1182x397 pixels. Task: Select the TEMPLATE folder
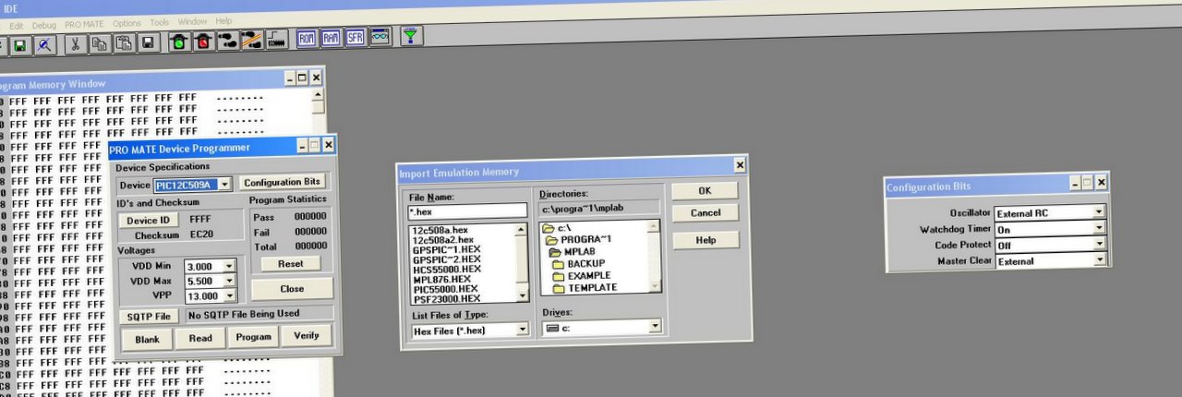[585, 287]
